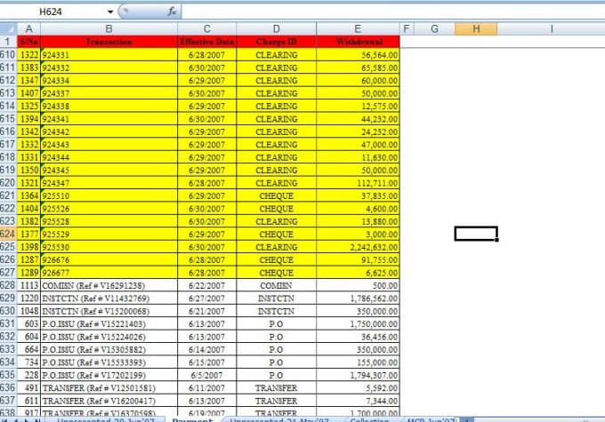
Task: Click transaction cell 925529
Action: pyautogui.click(x=109, y=234)
